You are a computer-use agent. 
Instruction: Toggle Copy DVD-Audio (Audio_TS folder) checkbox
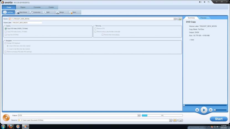(6, 31)
